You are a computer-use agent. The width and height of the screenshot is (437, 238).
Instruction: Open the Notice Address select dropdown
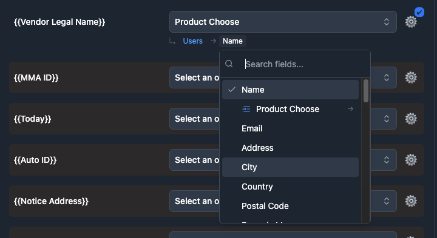(194, 201)
